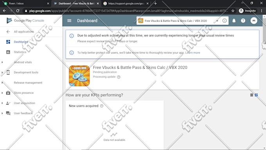Click the Free Vbucks app icon thumbnail
Screen dimensions: 266x150
point(79,76)
